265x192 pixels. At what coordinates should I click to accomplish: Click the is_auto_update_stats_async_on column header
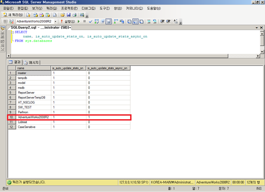pyautogui.click(x=108, y=68)
